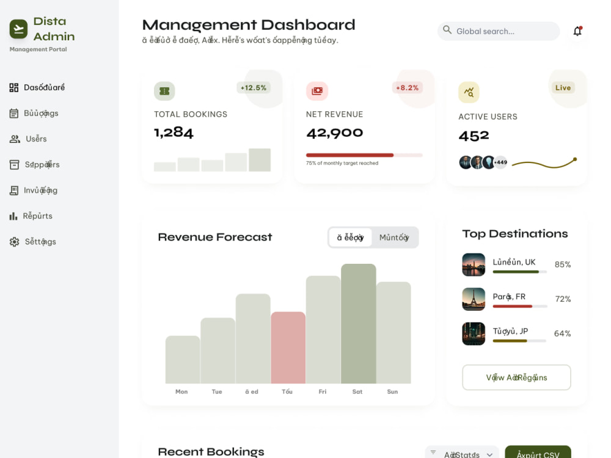Image resolution: width=611 pixels, height=458 pixels.
Task: Click the monthly target progress bar
Action: point(364,155)
